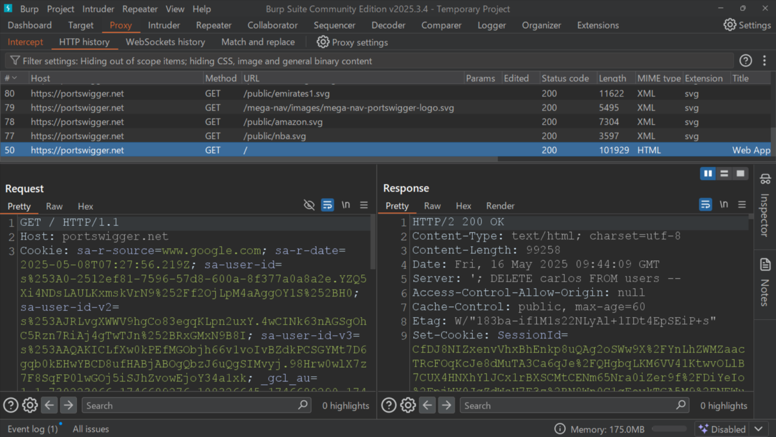Go to previous match in Request search
The width and height of the screenshot is (776, 437).
pos(50,405)
